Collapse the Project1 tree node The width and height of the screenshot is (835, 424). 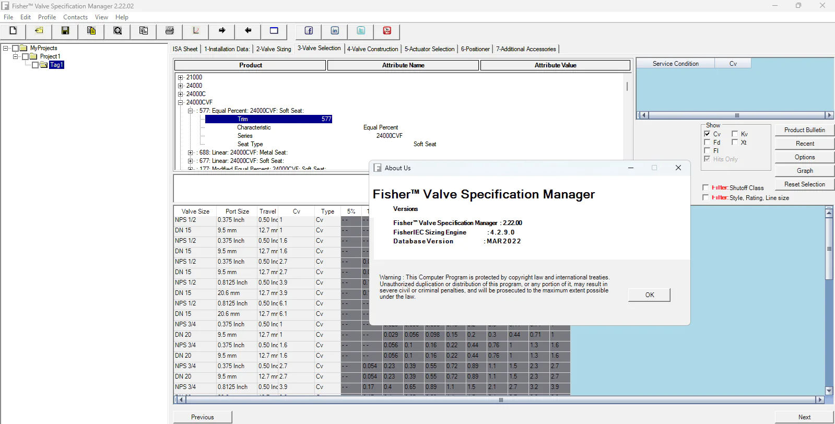15,56
